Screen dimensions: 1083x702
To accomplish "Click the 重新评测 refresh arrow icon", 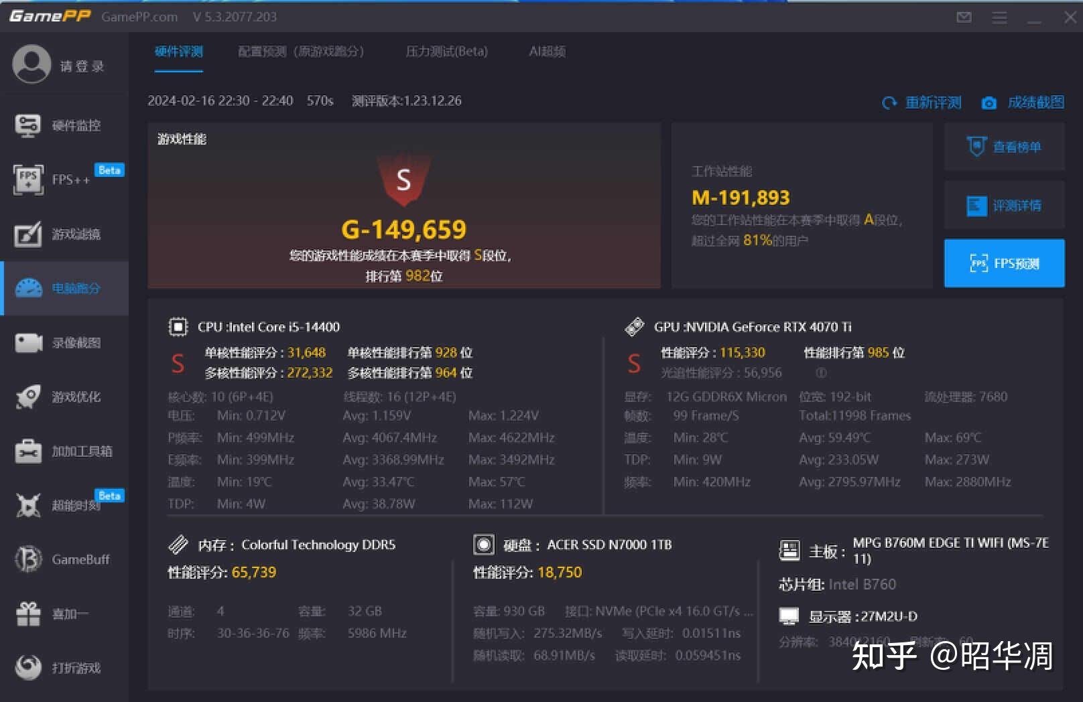I will [889, 103].
